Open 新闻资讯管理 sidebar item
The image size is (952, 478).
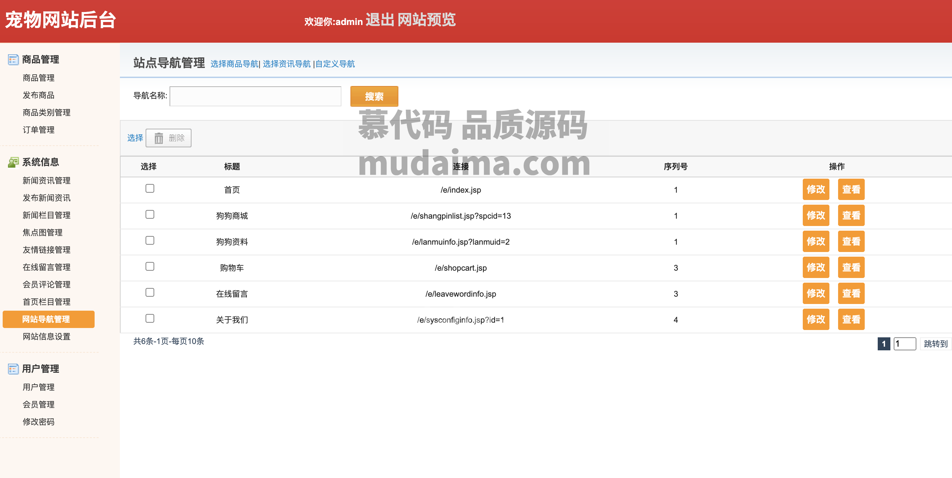(47, 180)
